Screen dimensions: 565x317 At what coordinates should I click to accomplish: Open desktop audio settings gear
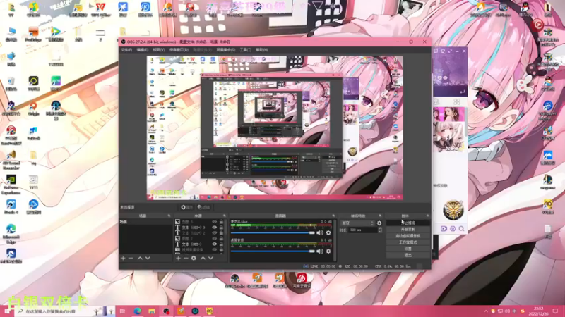click(328, 251)
